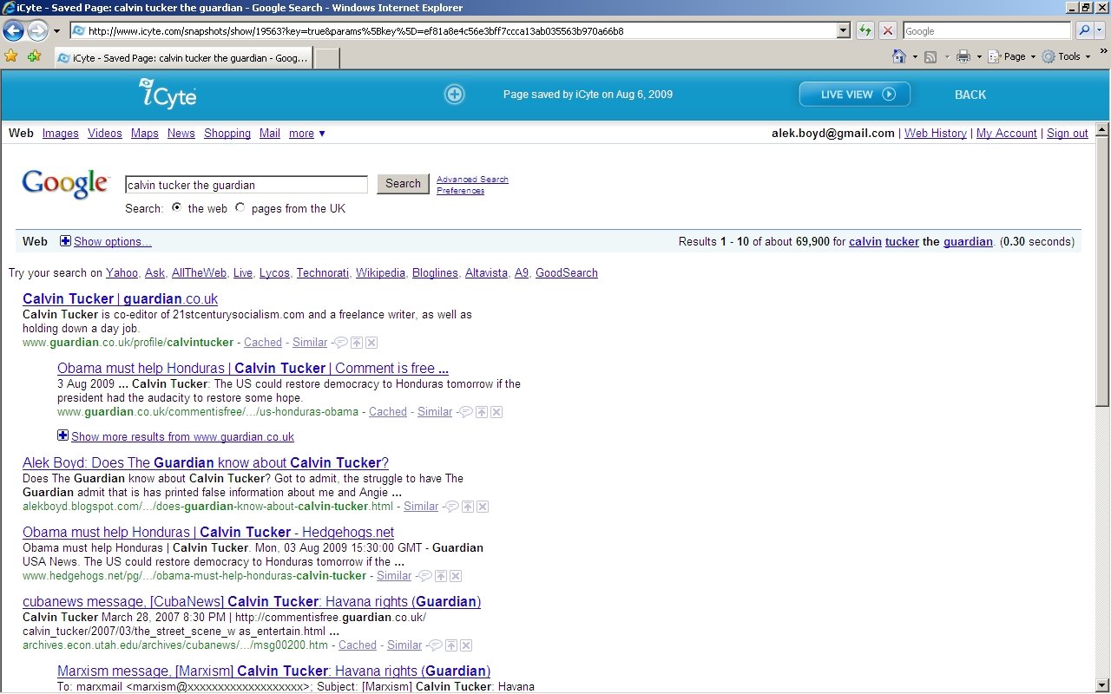Go to Google Images tab

[61, 133]
